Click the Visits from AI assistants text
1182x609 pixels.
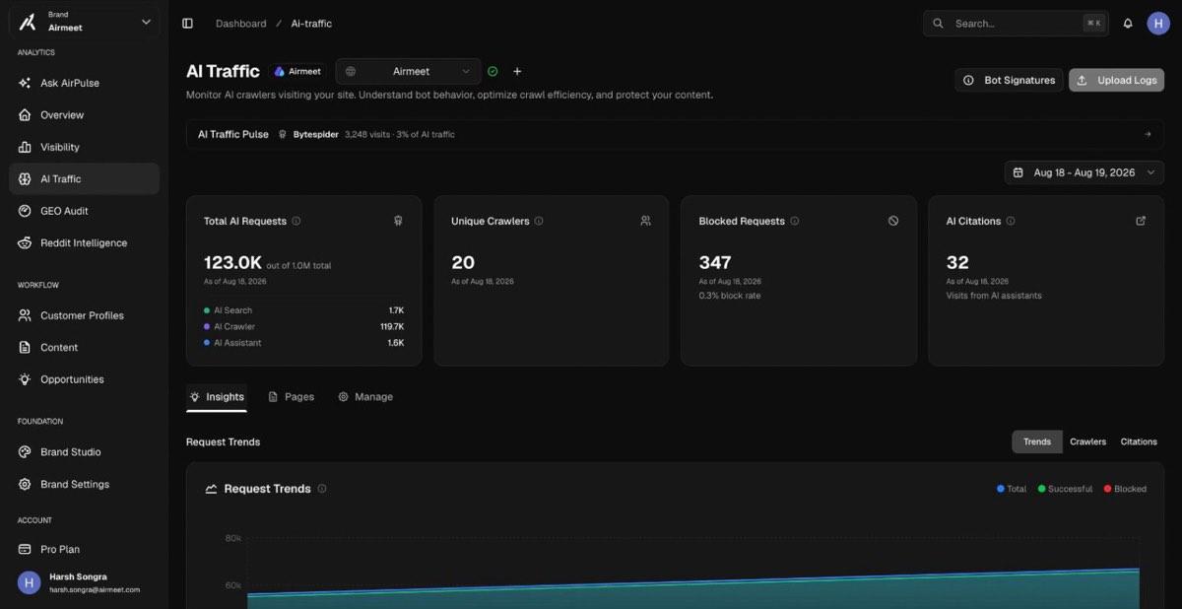point(994,296)
